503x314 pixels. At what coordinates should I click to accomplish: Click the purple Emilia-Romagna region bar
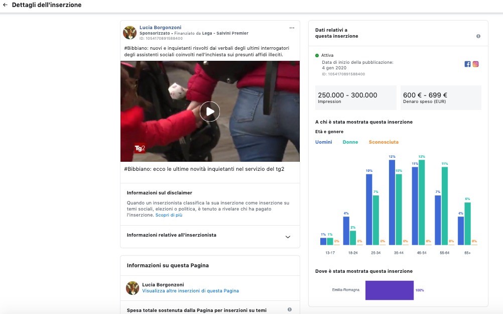pos(390,290)
